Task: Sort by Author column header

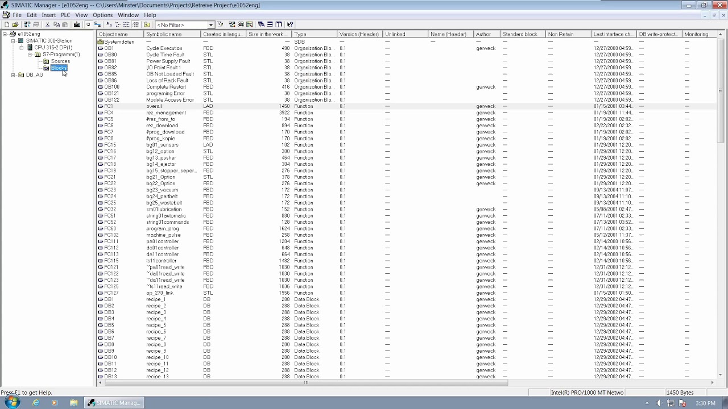Action: click(487, 34)
